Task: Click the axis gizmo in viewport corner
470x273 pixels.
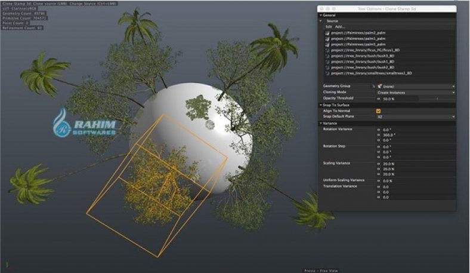Action: click(x=8, y=266)
